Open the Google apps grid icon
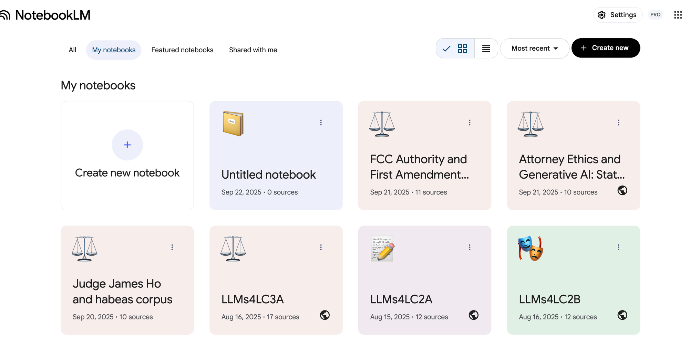The width and height of the screenshot is (689, 348). pos(678,15)
